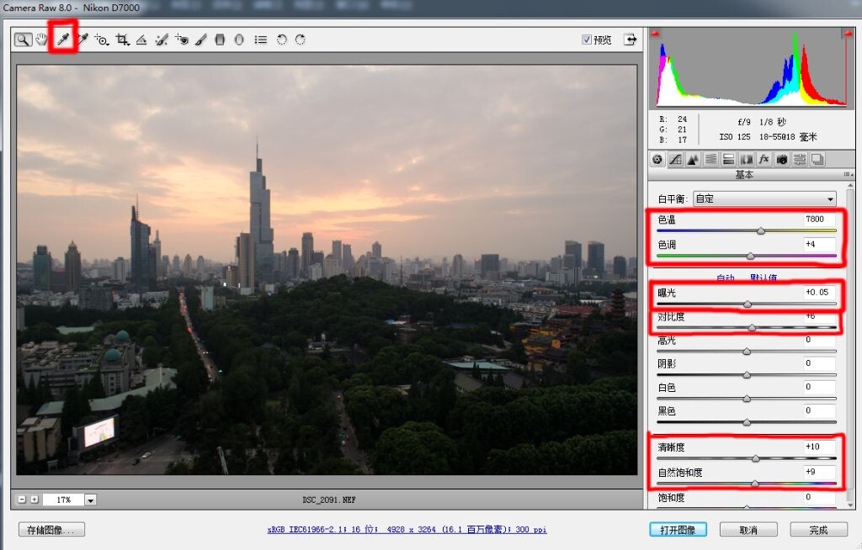The image size is (862, 550).
Task: Click the 清晰度 value field showing +10
Action: (819, 447)
